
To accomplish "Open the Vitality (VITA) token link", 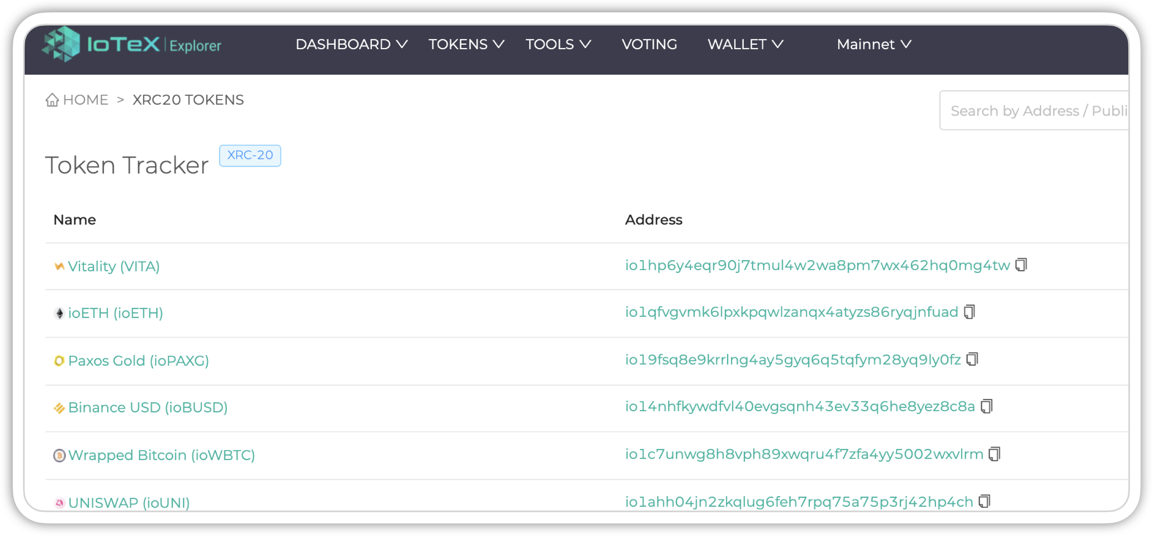I will tap(114, 266).
